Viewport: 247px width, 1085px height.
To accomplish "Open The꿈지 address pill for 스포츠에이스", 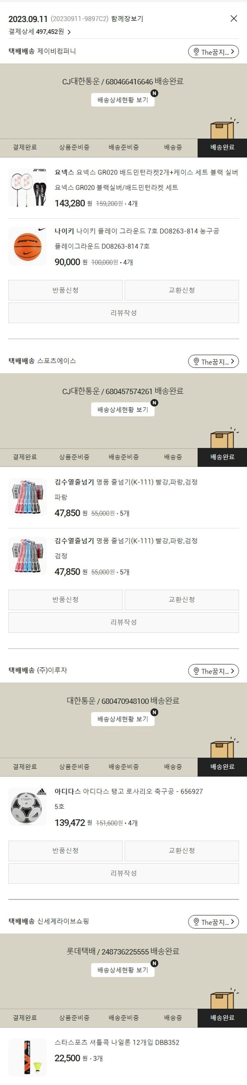I will [x=213, y=361].
